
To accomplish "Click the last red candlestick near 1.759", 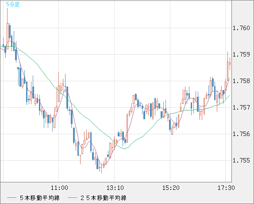I will pyautogui.click(x=230, y=64).
